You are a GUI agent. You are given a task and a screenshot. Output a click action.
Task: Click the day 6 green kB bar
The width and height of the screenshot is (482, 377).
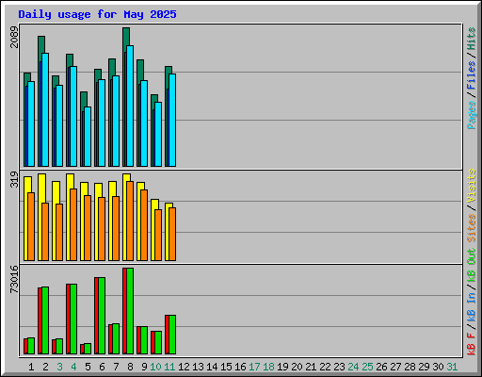(x=102, y=316)
